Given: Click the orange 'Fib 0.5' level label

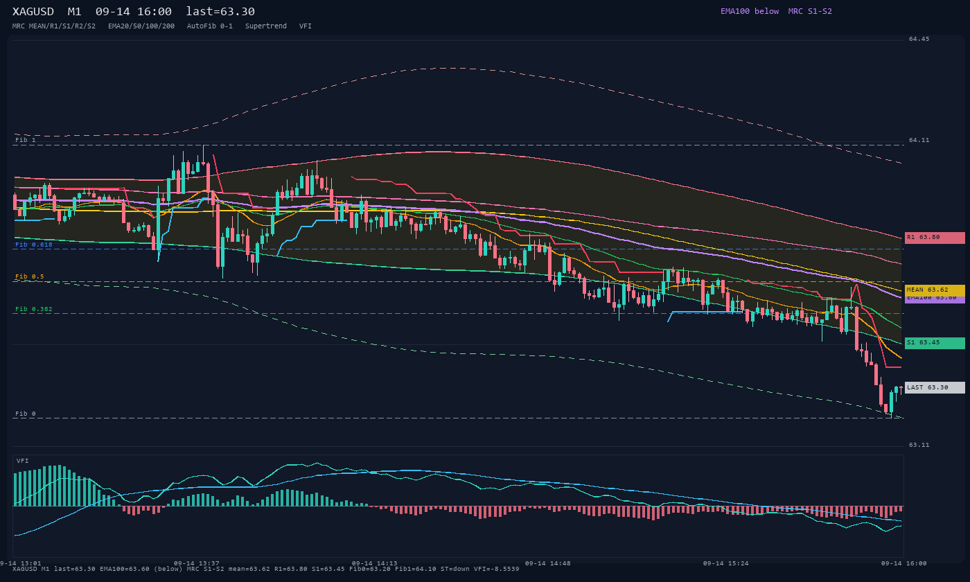Looking at the screenshot, I should pyautogui.click(x=30, y=276).
